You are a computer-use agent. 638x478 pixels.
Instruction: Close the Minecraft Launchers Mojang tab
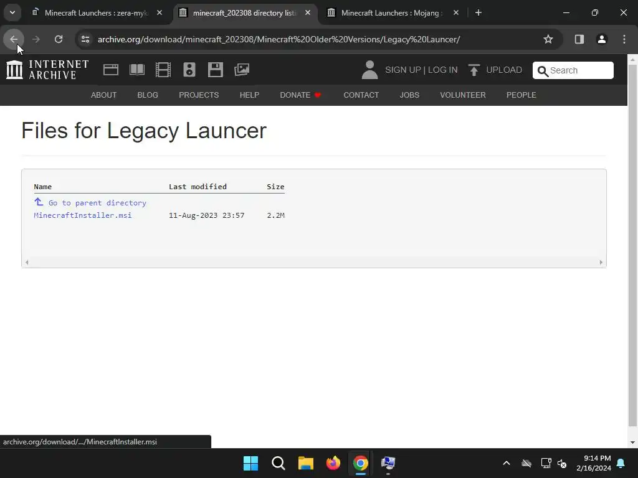click(455, 12)
